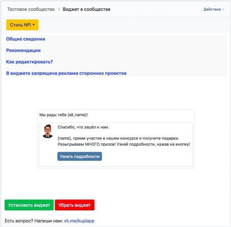Open the Действия dropdown menu
The width and height of the screenshot is (231, 227).
click(x=214, y=9)
